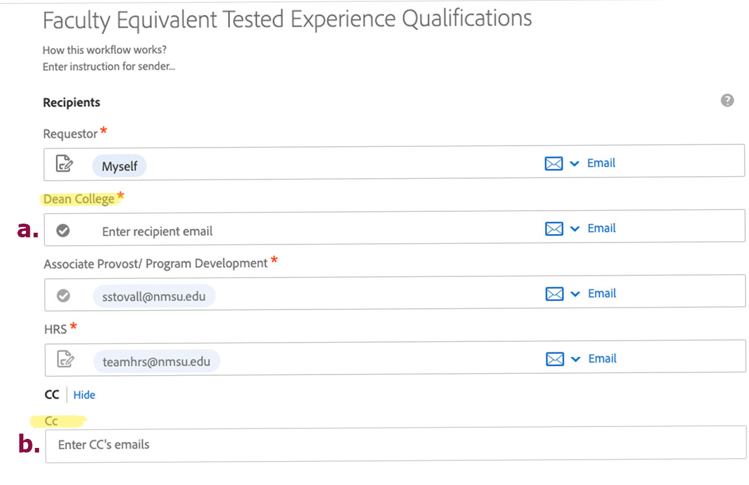Click the envelope icon in Requestor row
The width and height of the screenshot is (749, 485).
tap(553, 163)
